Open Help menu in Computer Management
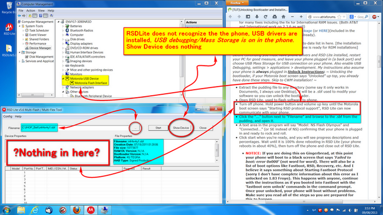This screenshot has height=215, width=383. [51, 10]
